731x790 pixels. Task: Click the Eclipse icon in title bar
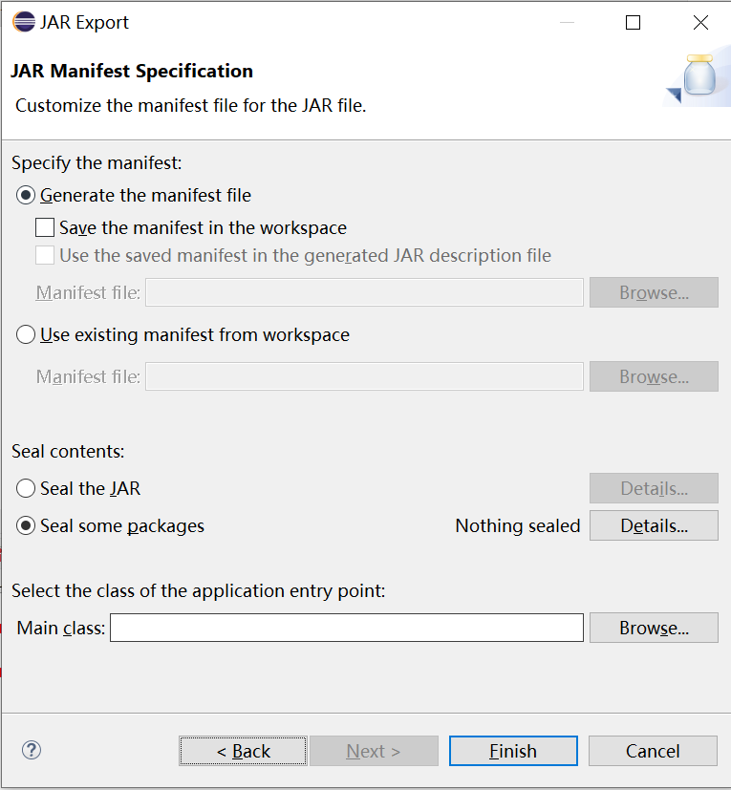[x=23, y=22]
